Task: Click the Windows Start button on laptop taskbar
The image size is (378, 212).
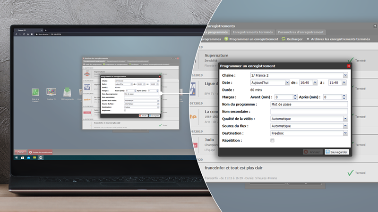Action: (17, 158)
